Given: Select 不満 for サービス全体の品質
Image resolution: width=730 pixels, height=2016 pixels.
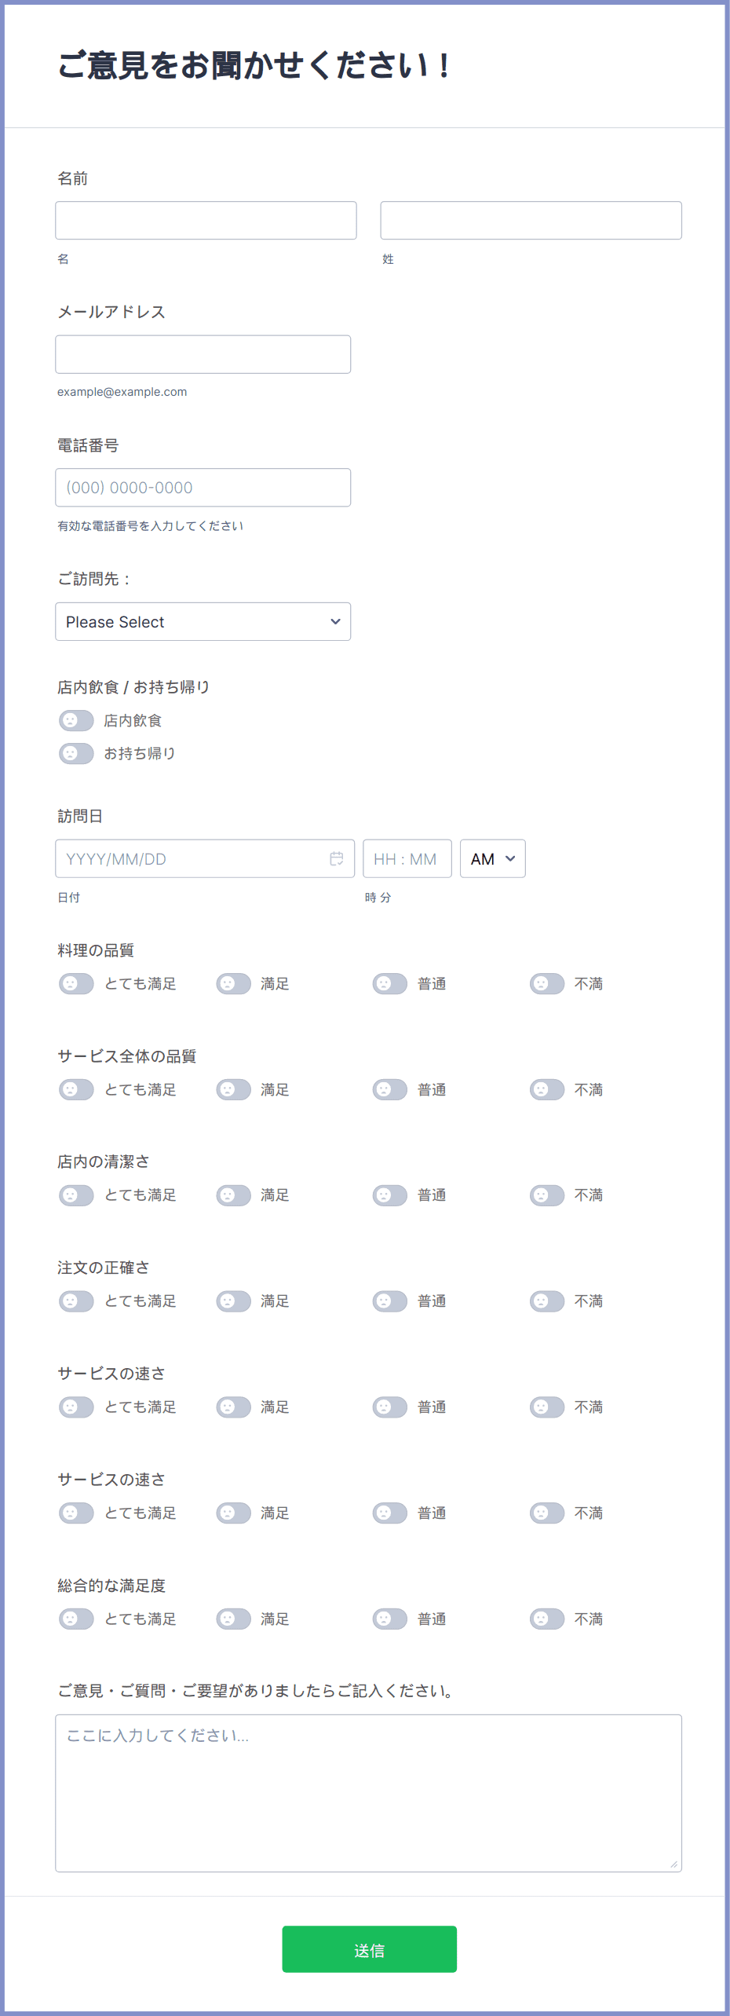Looking at the screenshot, I should pos(547,1089).
